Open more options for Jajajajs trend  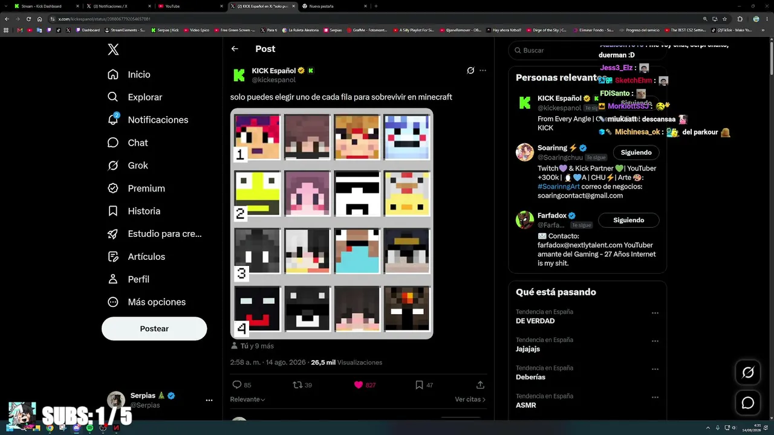pos(655,341)
